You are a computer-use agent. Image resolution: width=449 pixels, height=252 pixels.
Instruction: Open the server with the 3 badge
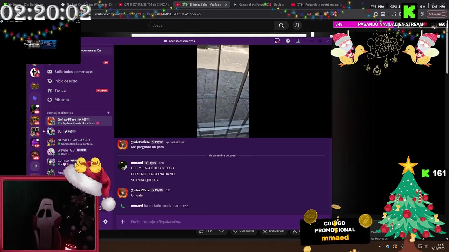pos(35,132)
